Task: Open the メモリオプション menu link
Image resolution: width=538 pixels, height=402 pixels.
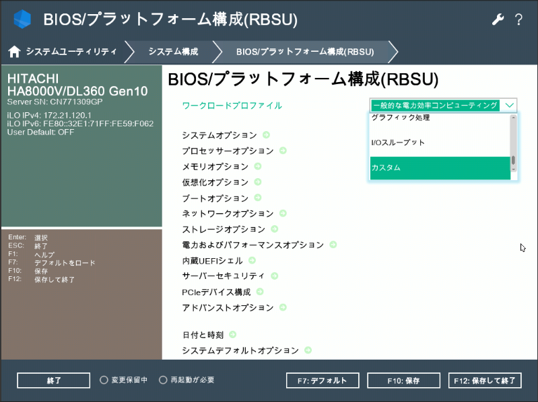Action: [215, 167]
